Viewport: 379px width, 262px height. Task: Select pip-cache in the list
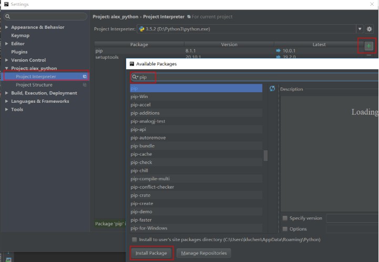coord(196,154)
